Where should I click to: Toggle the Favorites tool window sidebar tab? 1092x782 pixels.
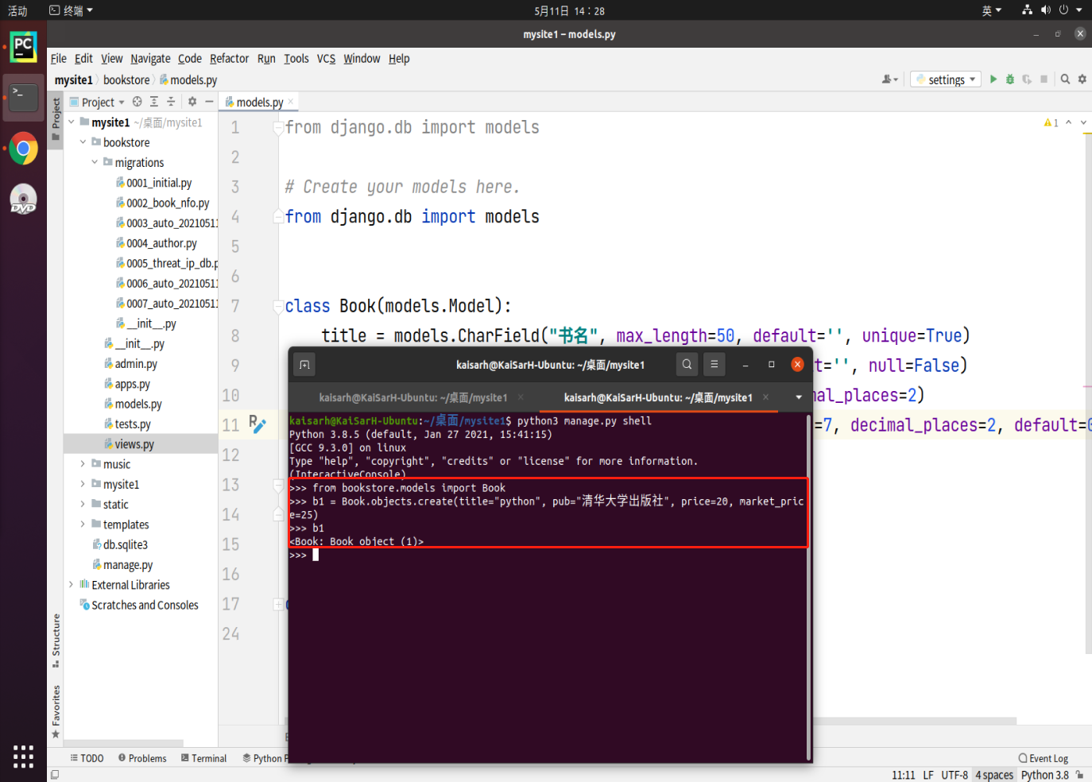coord(56,711)
